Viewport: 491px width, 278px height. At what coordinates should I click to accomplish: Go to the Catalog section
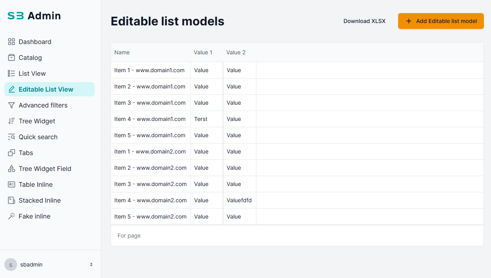49,58
